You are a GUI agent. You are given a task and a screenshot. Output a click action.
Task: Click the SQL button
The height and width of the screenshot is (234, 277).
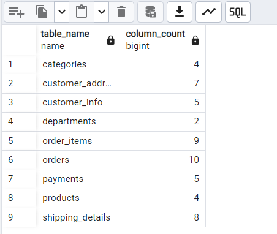pyautogui.click(x=238, y=12)
